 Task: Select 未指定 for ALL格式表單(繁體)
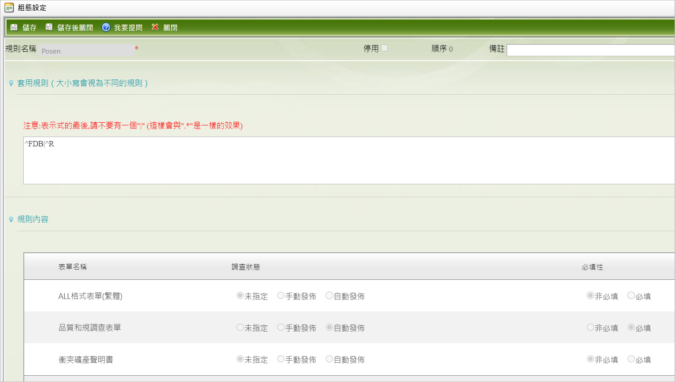tap(240, 295)
